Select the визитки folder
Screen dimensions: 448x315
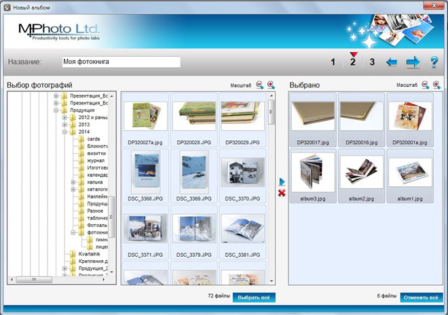point(96,153)
